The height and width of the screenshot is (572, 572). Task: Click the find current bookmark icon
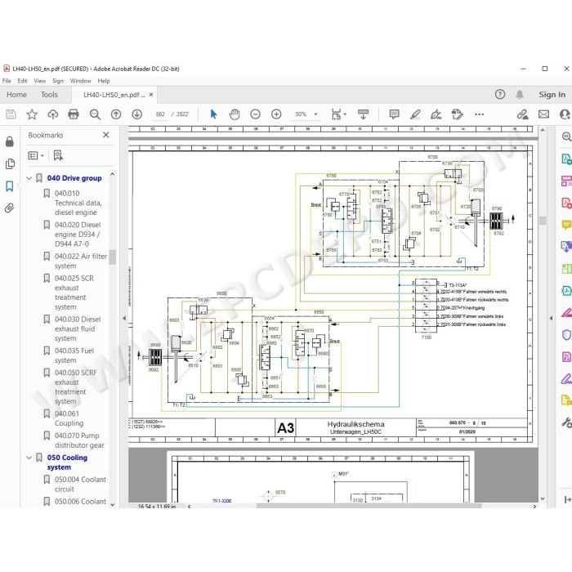click(58, 155)
